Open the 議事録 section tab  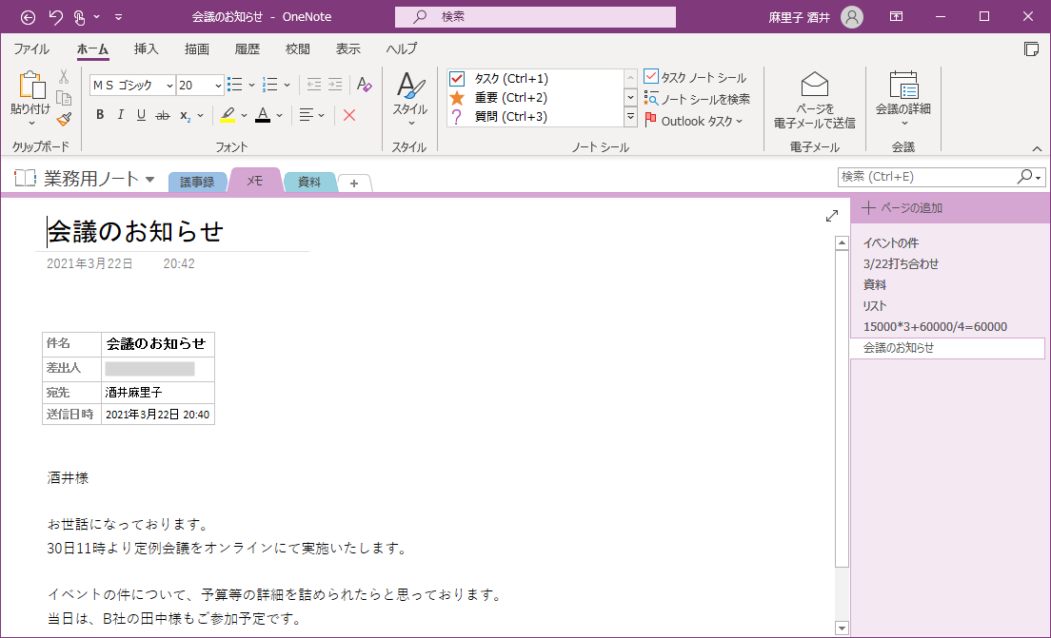point(197,183)
